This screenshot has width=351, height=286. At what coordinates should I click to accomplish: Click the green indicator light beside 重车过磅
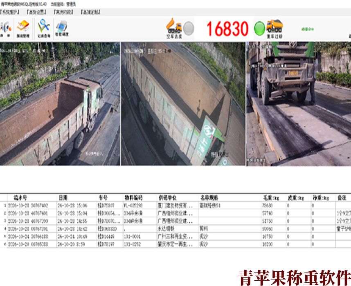coord(259,29)
